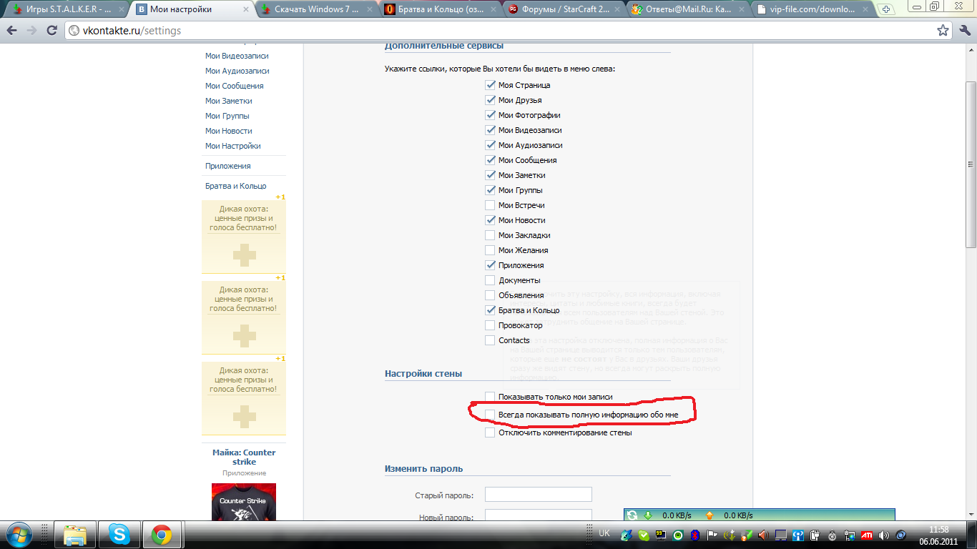Toggle the Провокатор checkbox
This screenshot has height=549, width=977.
click(x=490, y=325)
